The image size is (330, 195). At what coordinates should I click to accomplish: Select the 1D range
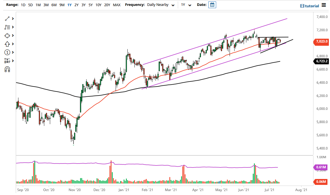pos(23,5)
